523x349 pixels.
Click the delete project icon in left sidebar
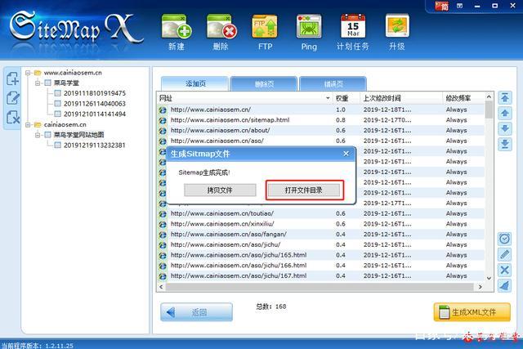click(13, 118)
